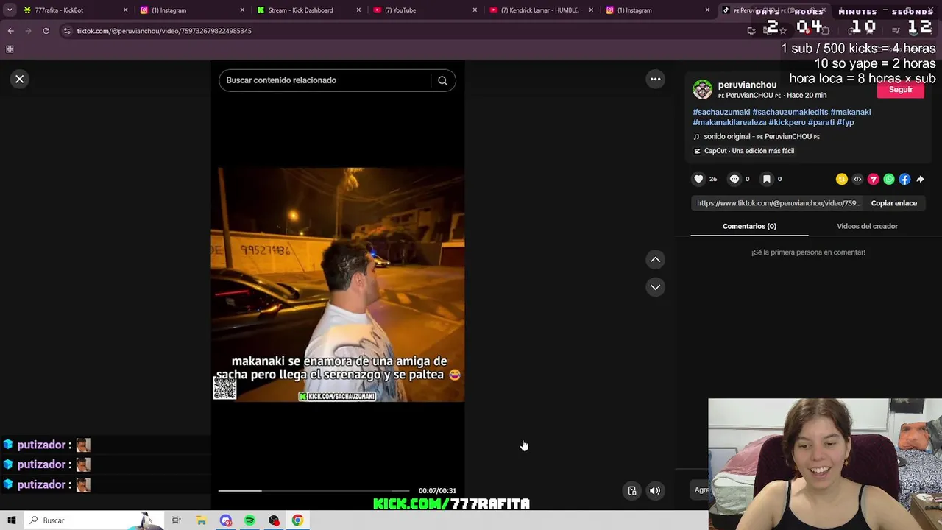Open Task View on the taskbar

click(177, 520)
